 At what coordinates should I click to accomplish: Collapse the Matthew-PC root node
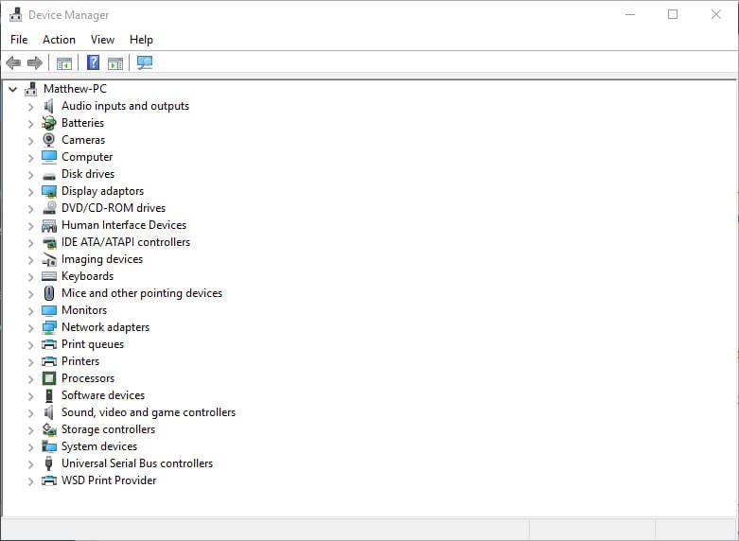13,89
